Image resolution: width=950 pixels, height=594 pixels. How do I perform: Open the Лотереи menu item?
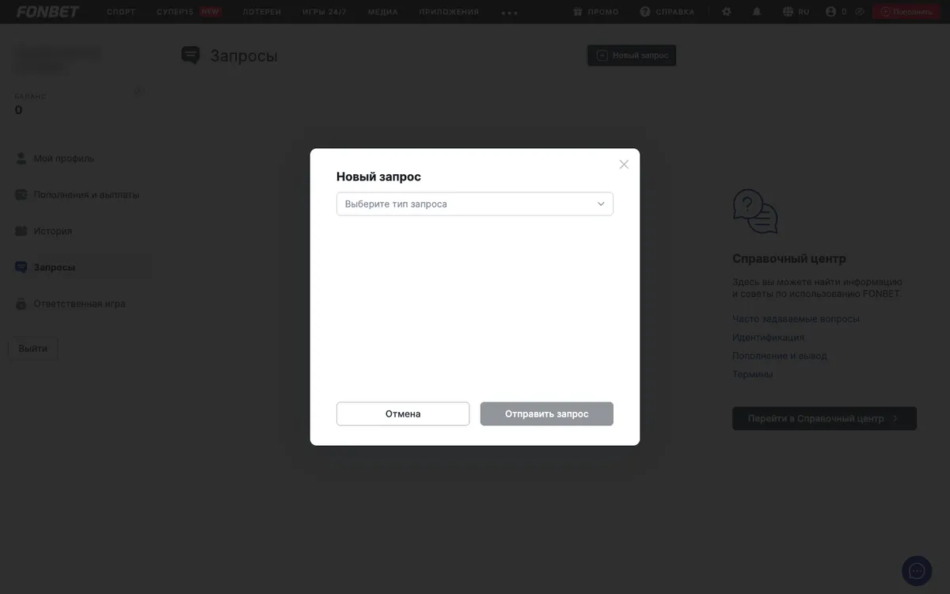coord(262,12)
